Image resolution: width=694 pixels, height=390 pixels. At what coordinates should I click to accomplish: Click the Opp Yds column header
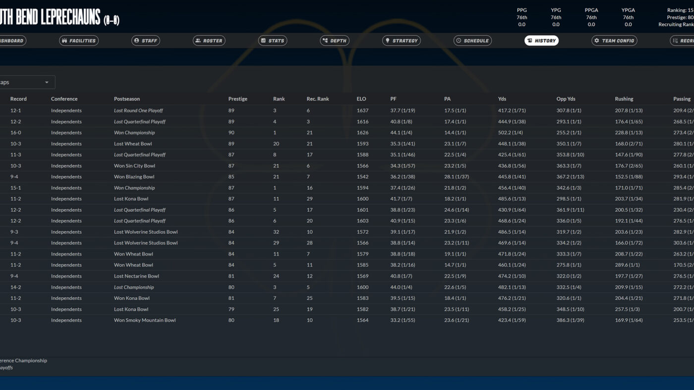click(x=566, y=99)
